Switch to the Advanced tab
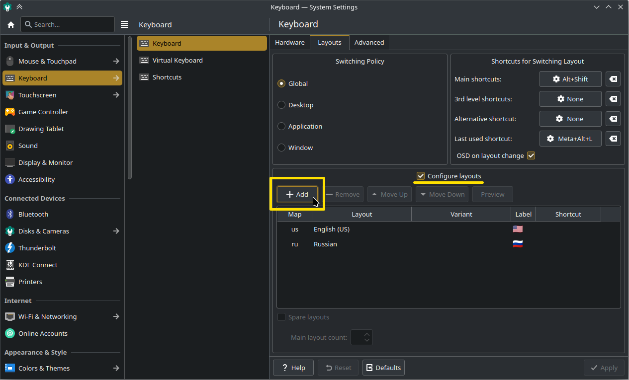Image resolution: width=629 pixels, height=380 pixels. (369, 42)
